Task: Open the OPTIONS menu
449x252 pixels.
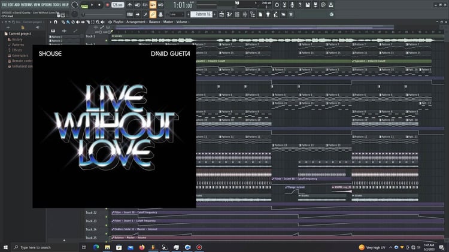Action: pyautogui.click(x=47, y=5)
